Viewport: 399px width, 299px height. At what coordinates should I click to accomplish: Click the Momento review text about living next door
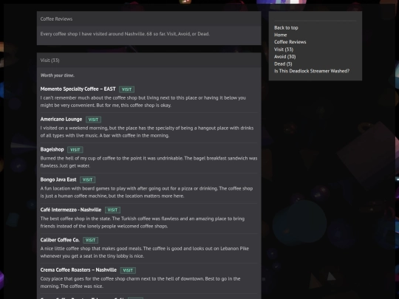click(143, 101)
